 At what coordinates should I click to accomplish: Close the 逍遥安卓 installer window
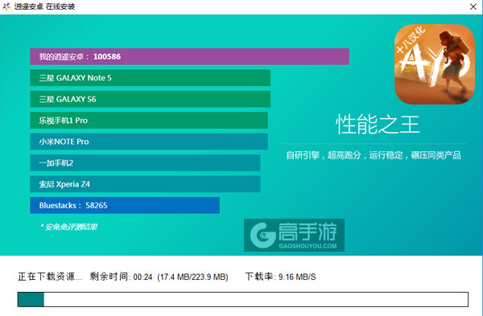473,6
